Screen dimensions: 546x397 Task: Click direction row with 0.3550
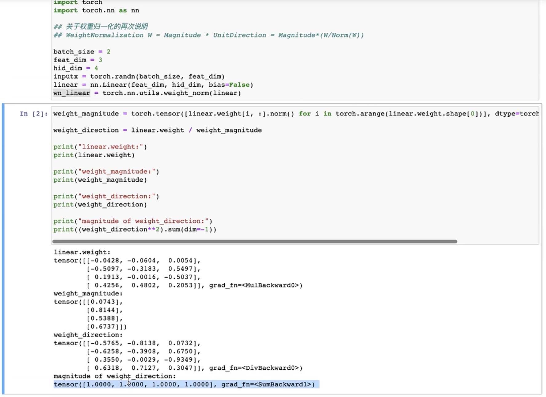[x=143, y=360]
